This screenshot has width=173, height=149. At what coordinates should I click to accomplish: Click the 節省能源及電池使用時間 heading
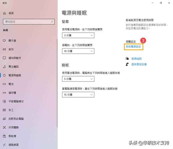139,20
